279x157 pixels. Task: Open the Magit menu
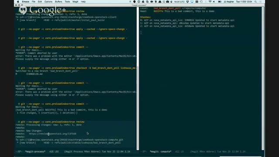click(x=75, y=2)
